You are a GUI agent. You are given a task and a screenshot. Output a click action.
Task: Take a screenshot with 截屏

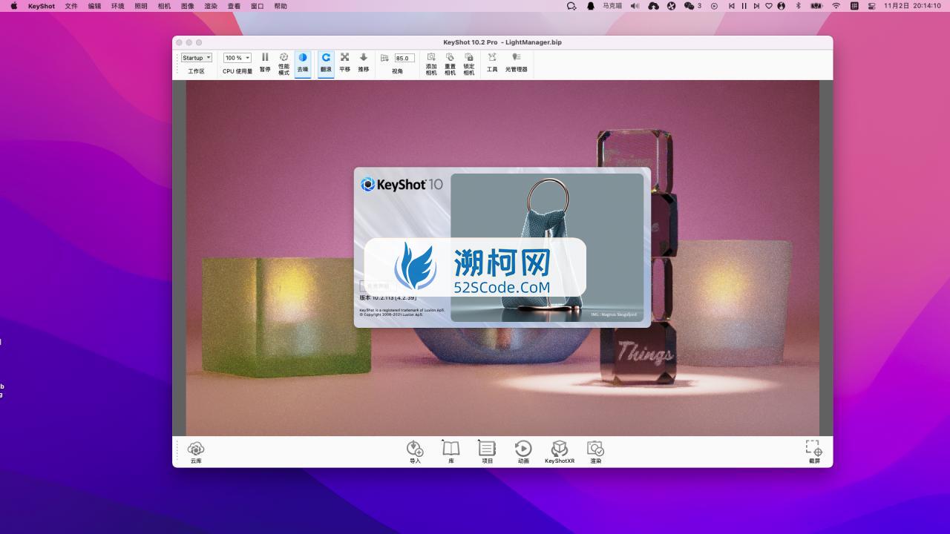(814, 452)
